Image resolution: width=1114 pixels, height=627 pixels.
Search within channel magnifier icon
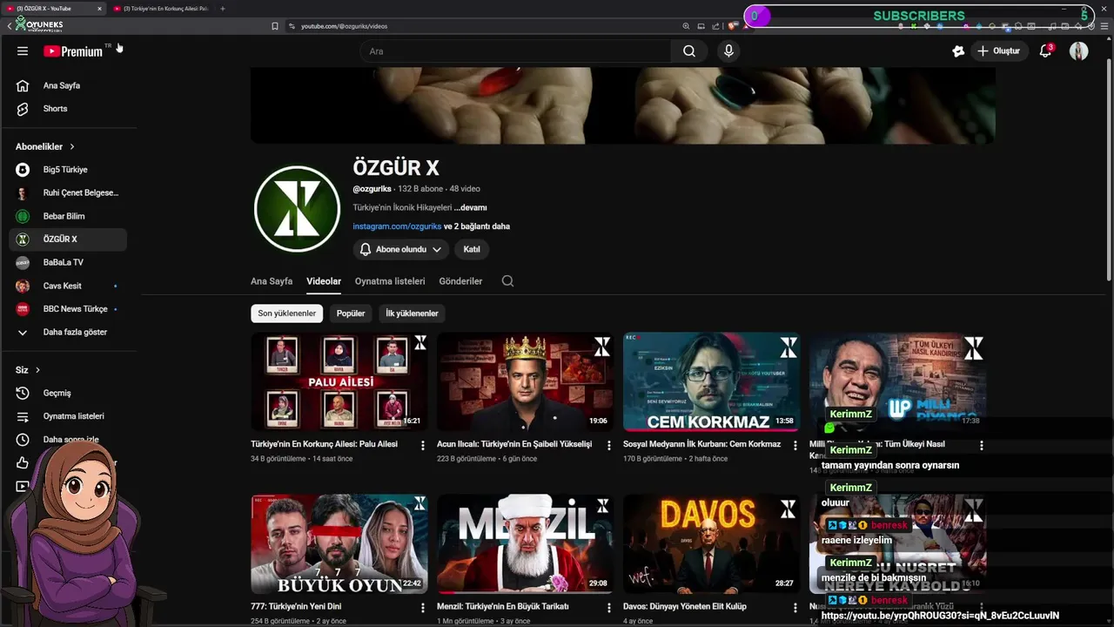pyautogui.click(x=507, y=281)
